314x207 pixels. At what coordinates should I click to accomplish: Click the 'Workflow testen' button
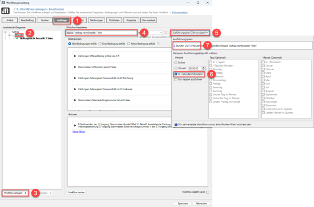pyautogui.click(x=76, y=192)
